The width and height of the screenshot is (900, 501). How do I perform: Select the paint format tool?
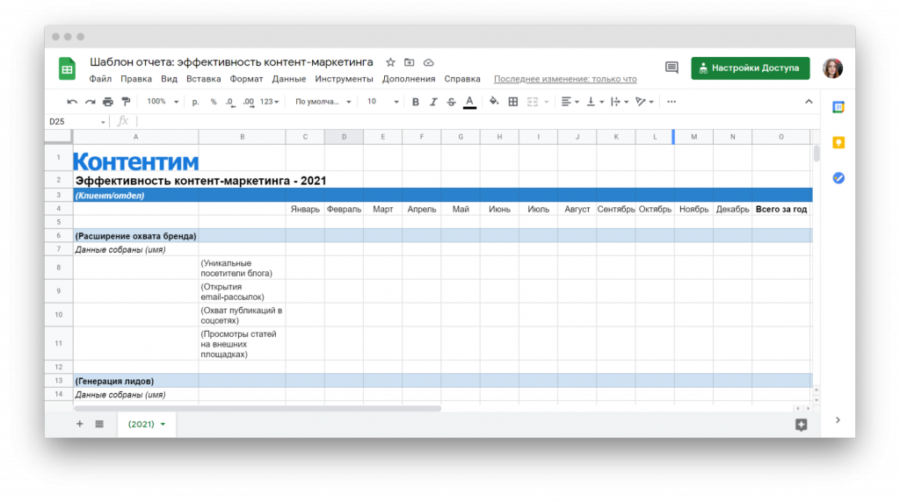(x=126, y=102)
